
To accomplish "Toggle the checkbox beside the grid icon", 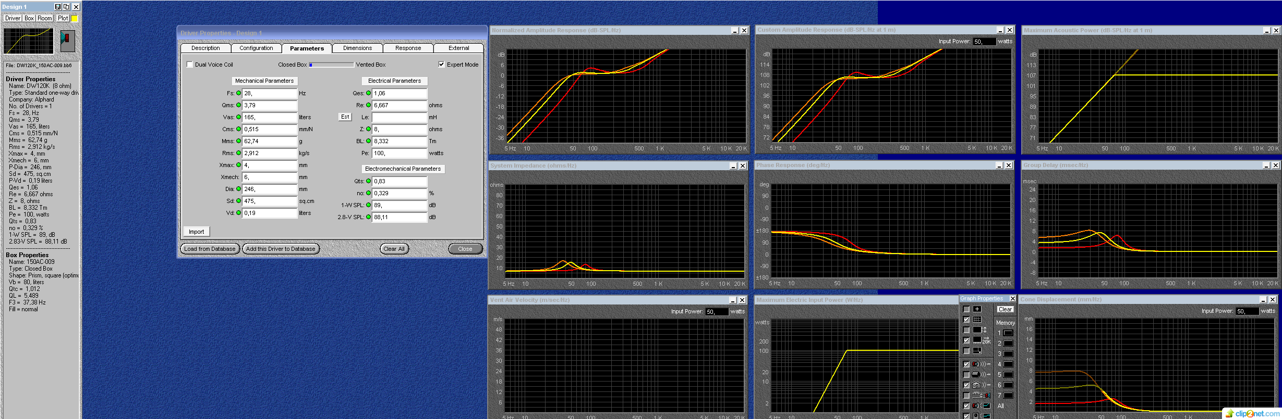I will (x=966, y=320).
